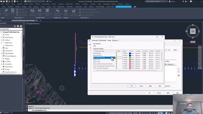Viewport: 203px width, 114px height.
Task: Select Catchments icon in Toolspace tree
Action: point(3,51)
